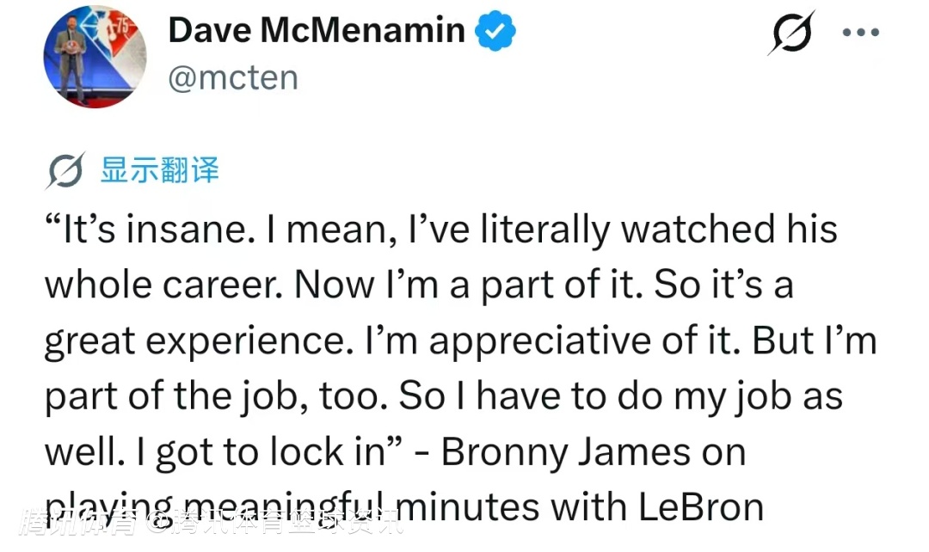Click the blue verified checkmark badge
This screenshot has height=552, width=929.
[496, 31]
